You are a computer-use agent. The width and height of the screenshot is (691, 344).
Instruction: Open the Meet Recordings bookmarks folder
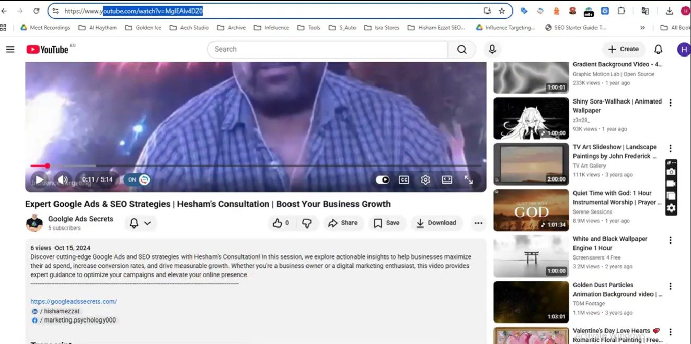pyautogui.click(x=45, y=27)
